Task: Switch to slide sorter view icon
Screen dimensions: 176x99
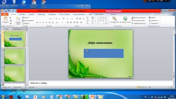Action: pos(141,87)
